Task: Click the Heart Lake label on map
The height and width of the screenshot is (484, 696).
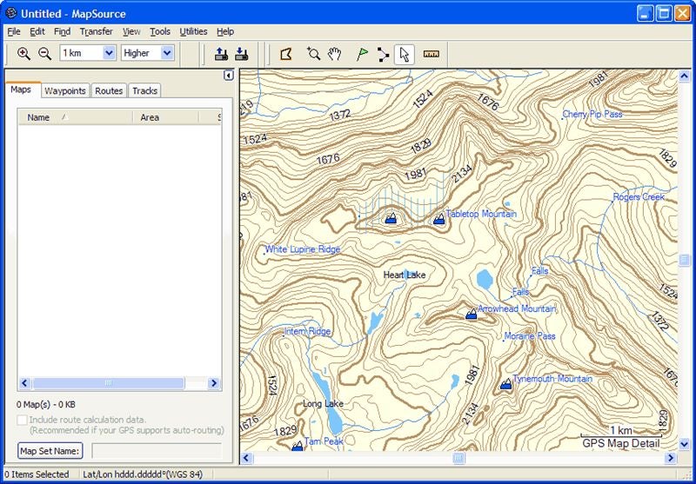Action: coord(405,275)
